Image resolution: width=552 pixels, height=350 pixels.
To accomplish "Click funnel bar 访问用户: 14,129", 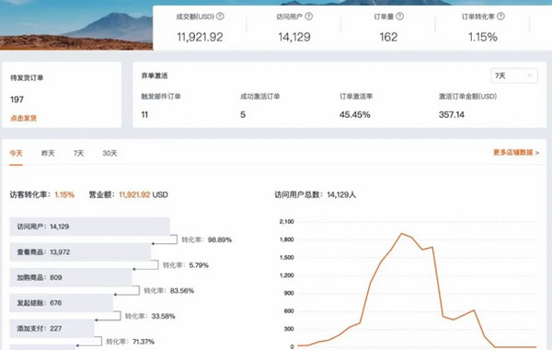I will point(89,227).
